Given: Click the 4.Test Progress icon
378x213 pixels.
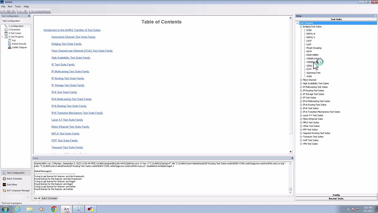Looking at the screenshot, I should pyautogui.click(x=6, y=37).
